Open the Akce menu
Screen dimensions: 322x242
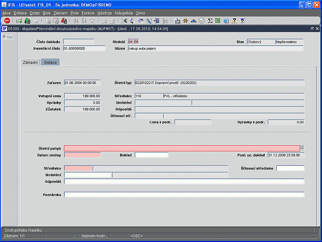click(6, 13)
